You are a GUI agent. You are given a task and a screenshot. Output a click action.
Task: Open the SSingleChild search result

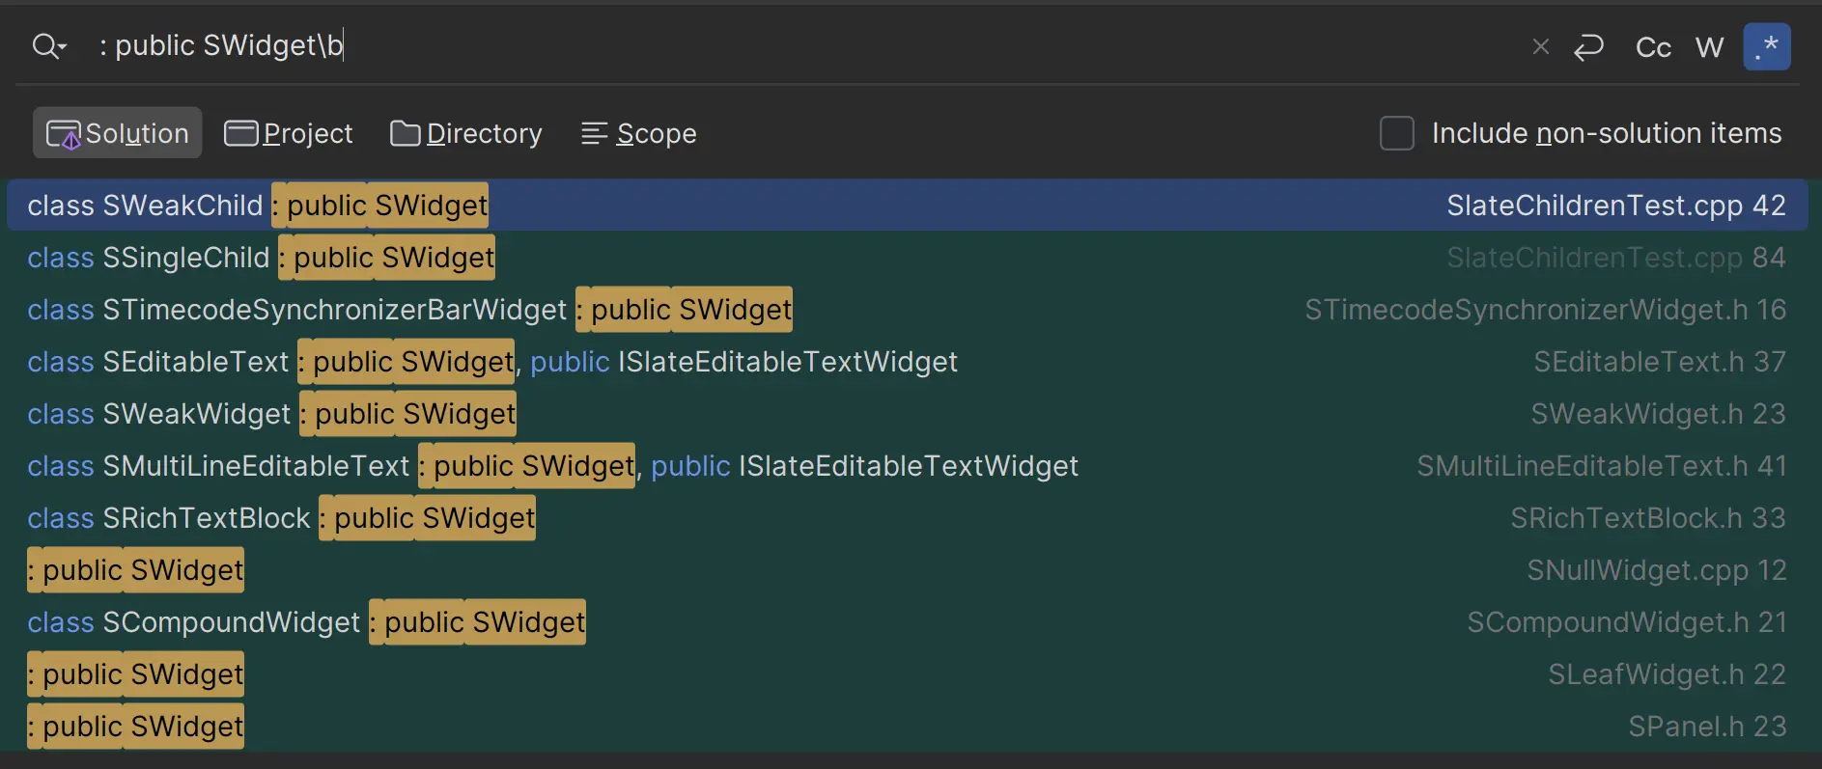pyautogui.click(x=906, y=258)
